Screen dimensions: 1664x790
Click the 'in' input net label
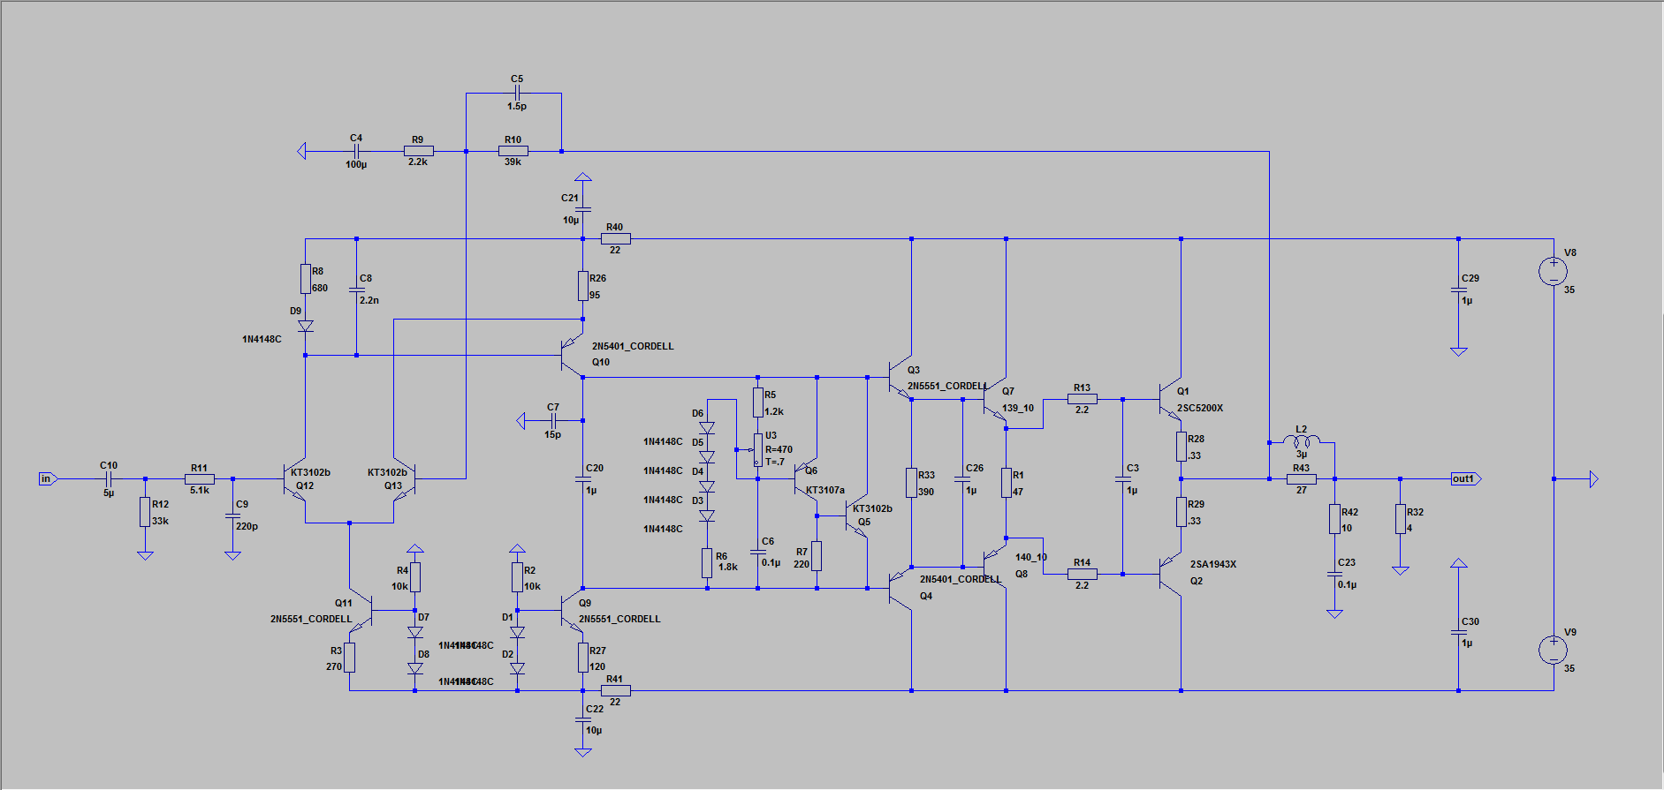click(48, 479)
